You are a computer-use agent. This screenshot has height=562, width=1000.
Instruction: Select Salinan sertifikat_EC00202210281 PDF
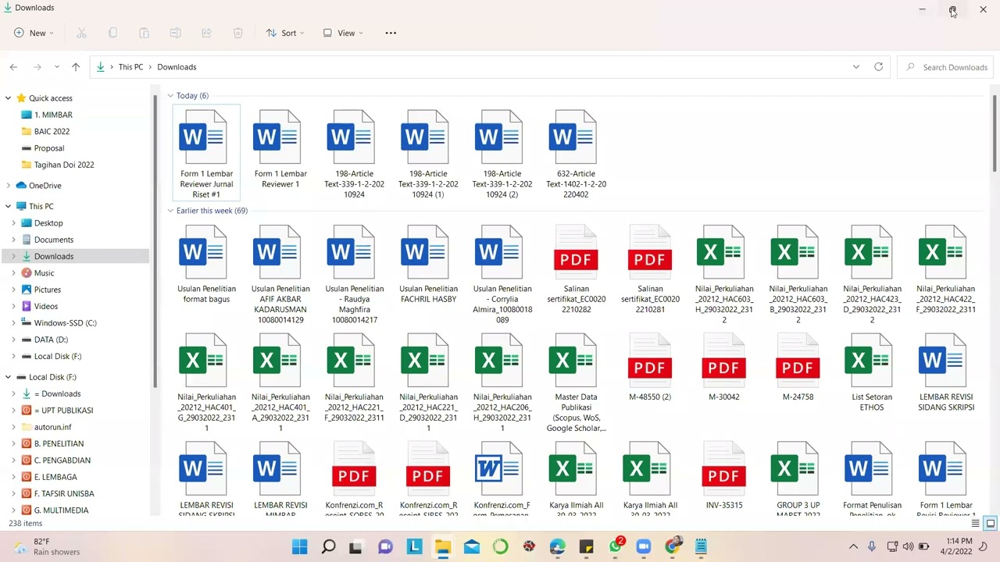tap(650, 270)
